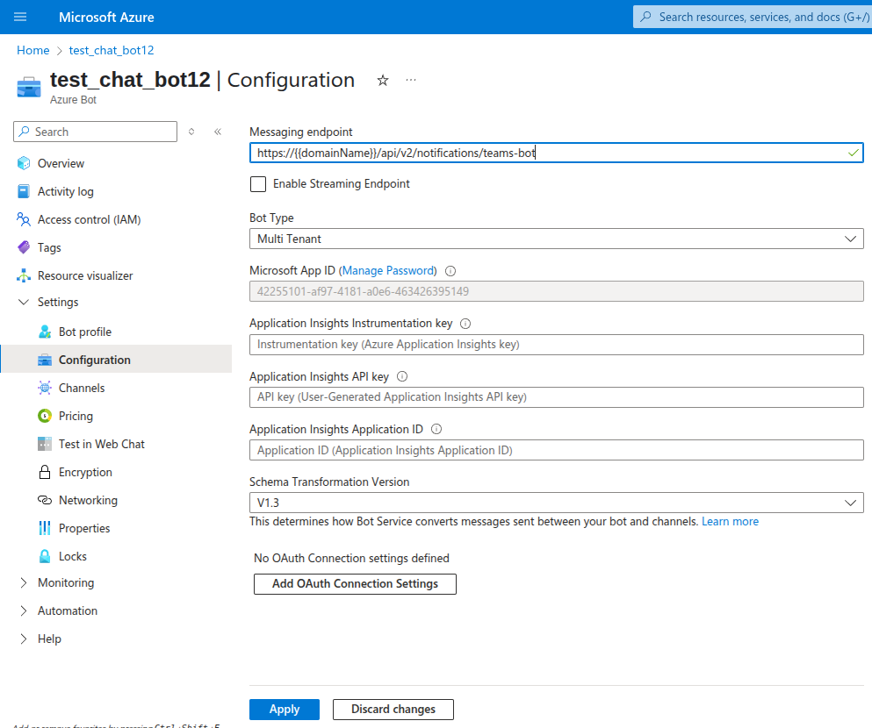872x728 pixels.
Task: Go to the Pricing page
Action: (76, 416)
